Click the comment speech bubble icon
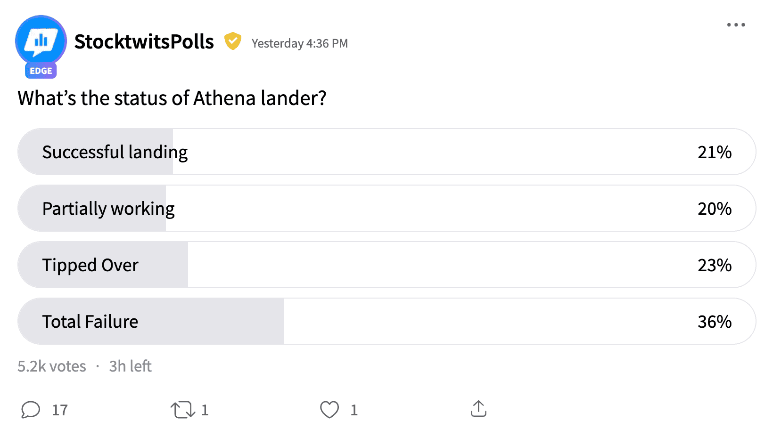 [31, 410]
